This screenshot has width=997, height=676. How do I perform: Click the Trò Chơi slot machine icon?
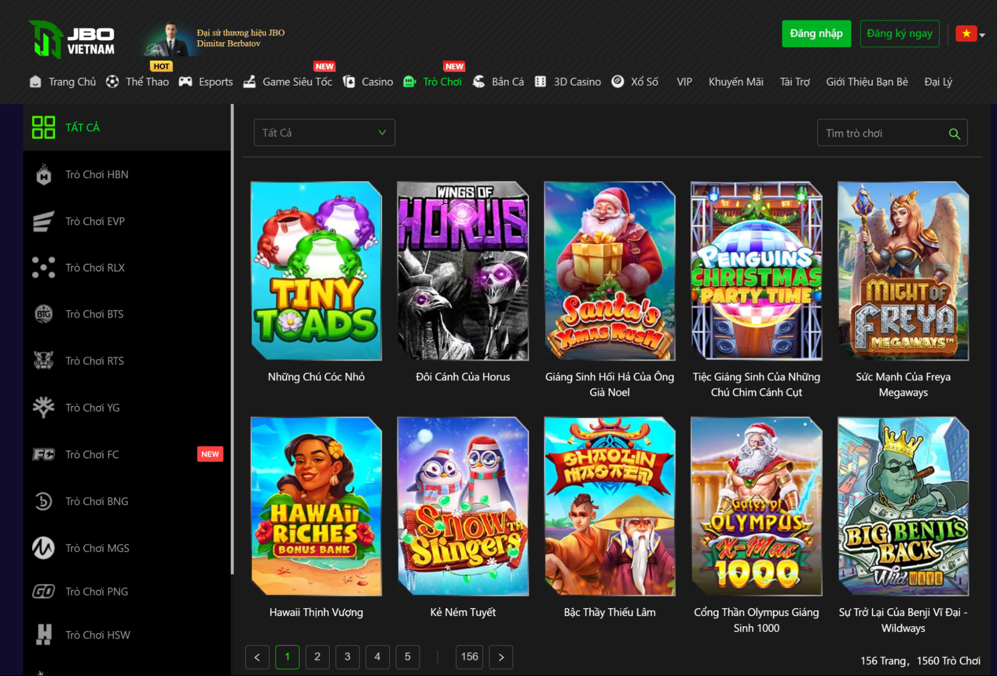[409, 82]
